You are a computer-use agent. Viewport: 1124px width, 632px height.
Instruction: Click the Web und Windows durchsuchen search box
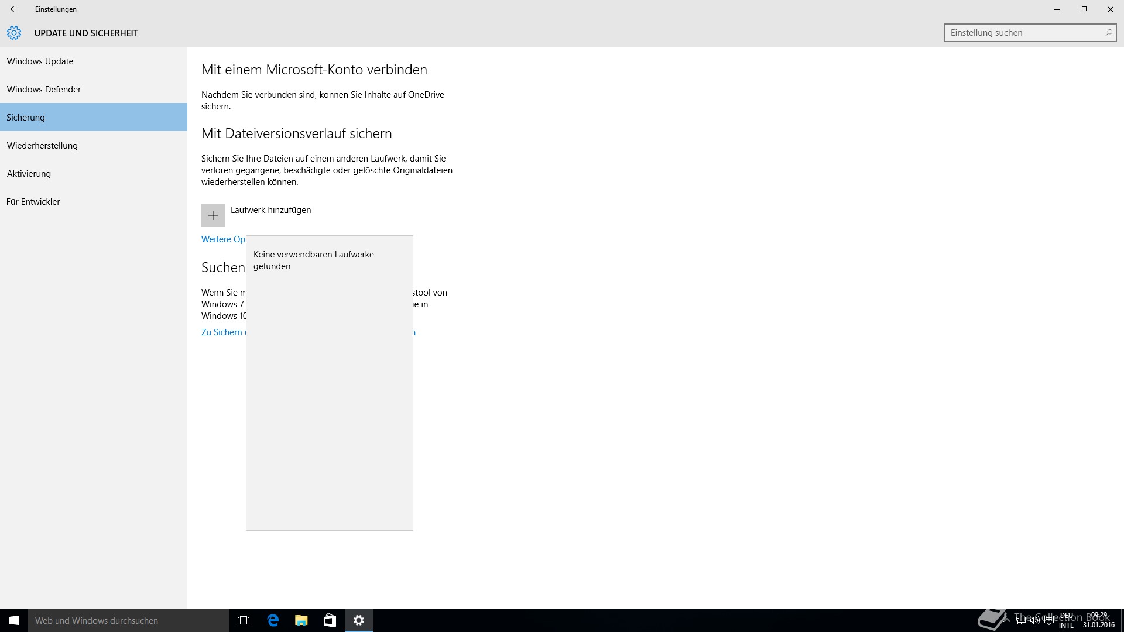(129, 620)
